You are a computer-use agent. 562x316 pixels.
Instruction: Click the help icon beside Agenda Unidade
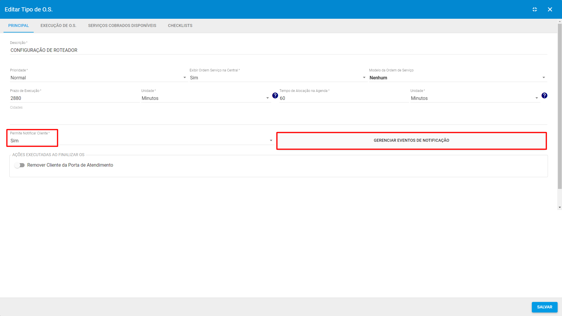(x=544, y=95)
